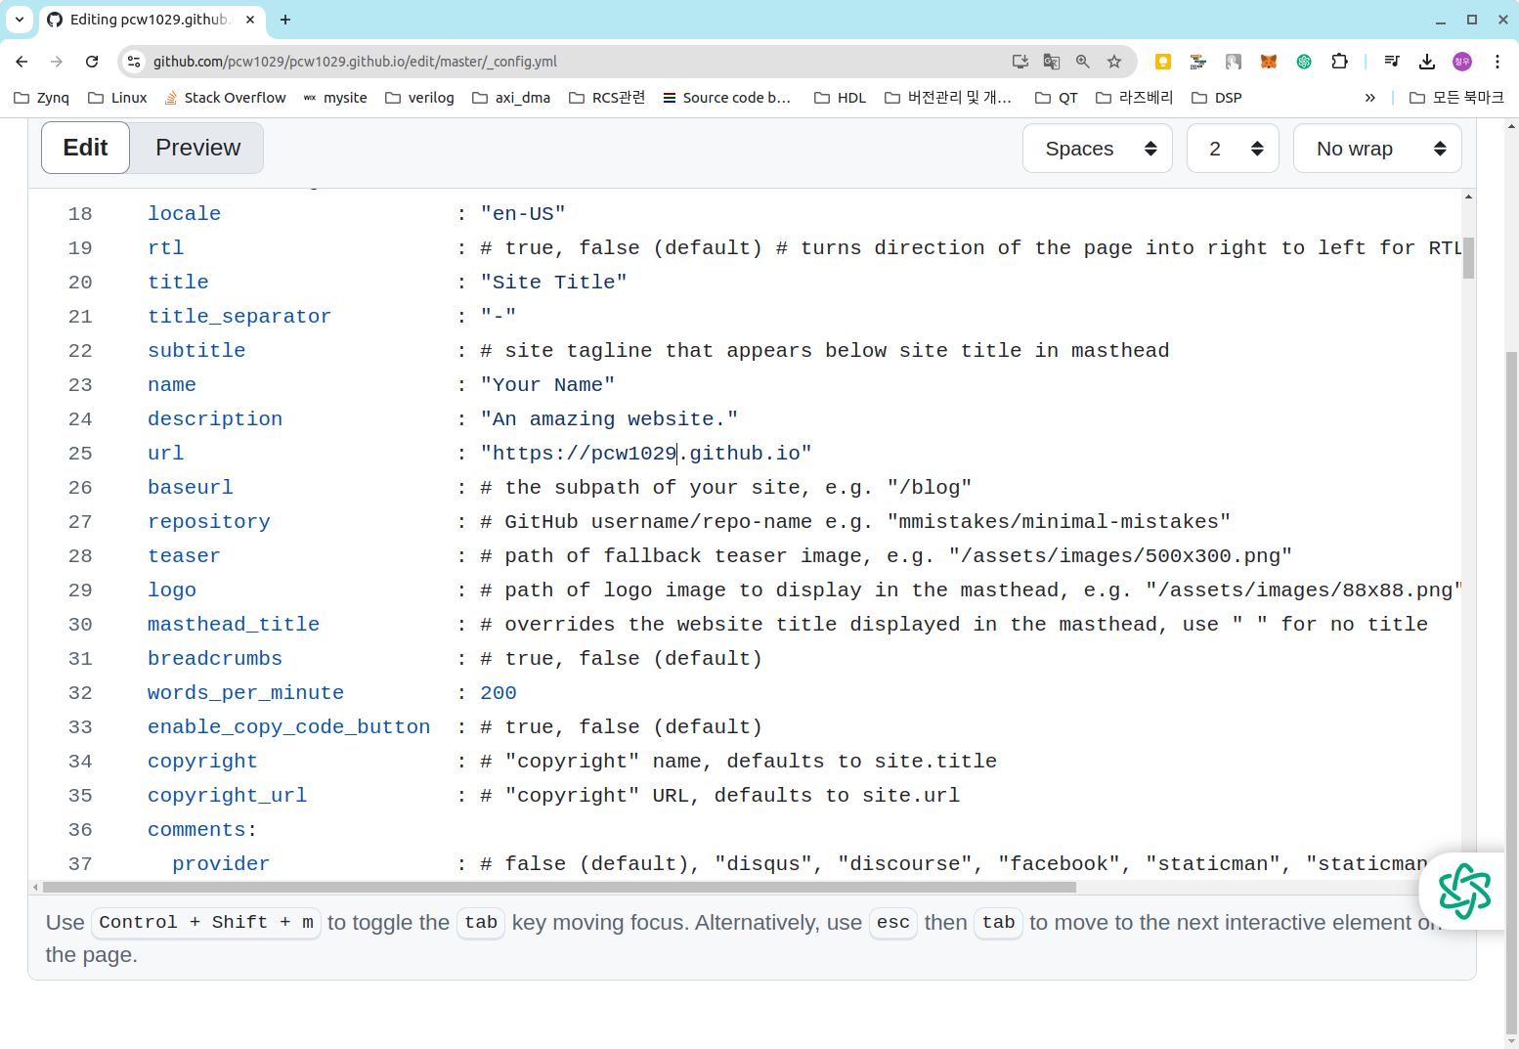Image resolution: width=1519 pixels, height=1049 pixels.
Task: Open the No wrap dropdown
Action: point(1377,148)
